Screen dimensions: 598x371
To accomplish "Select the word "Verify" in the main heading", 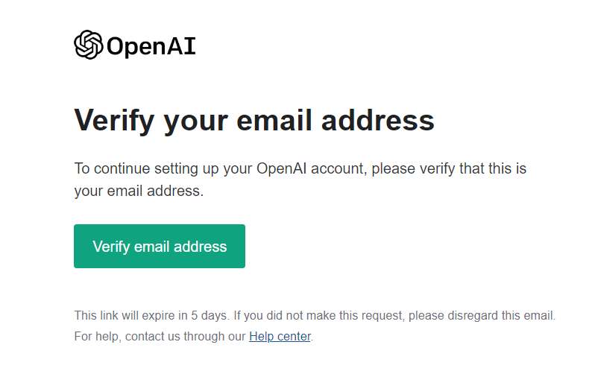I will click(114, 121).
